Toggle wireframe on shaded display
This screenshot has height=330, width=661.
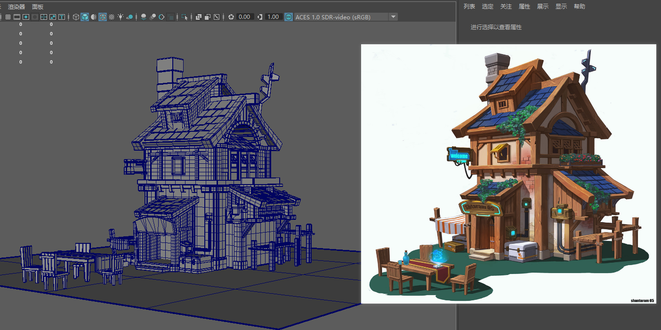pos(103,17)
